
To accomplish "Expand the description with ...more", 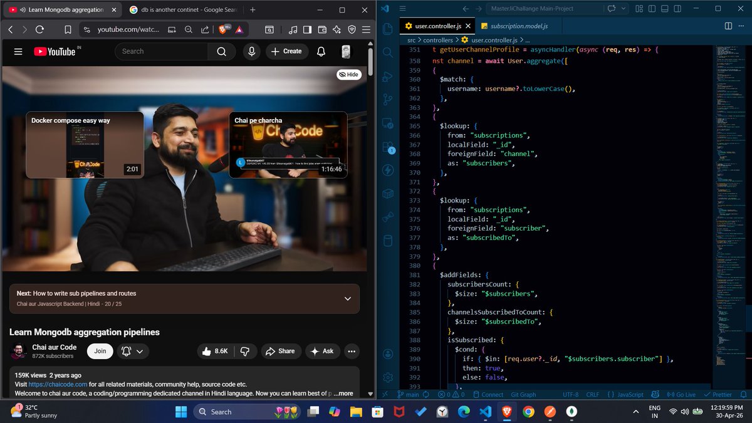I will 342,393.
